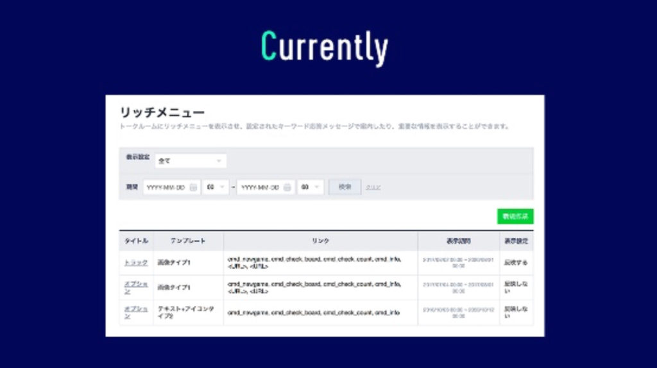The height and width of the screenshot is (368, 657).
Task: Open the end hour 00 dropdown
Action: click(311, 187)
